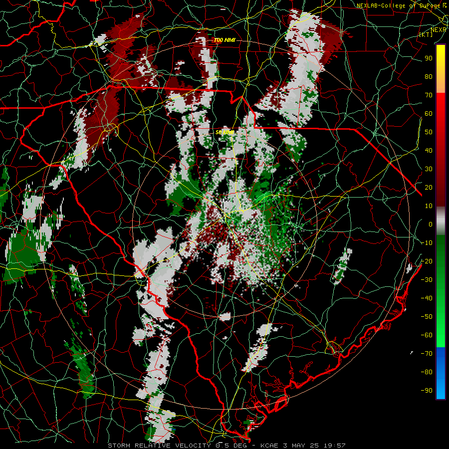
Task: Pick the gray zero band of the color scale
Action: pyautogui.click(x=441, y=221)
